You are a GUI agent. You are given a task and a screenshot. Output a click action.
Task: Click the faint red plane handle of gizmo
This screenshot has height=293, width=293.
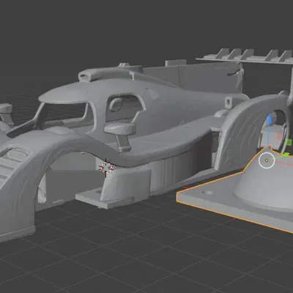pyautogui.click(x=279, y=137)
